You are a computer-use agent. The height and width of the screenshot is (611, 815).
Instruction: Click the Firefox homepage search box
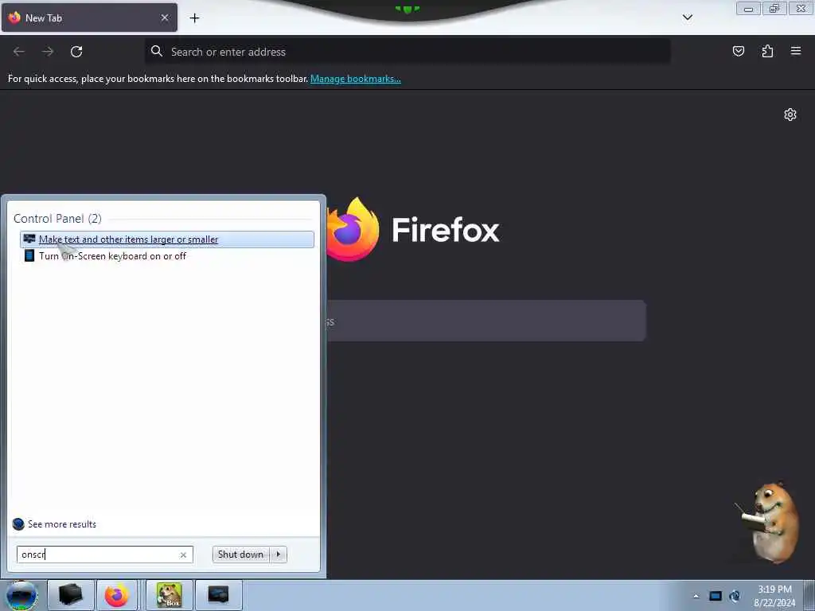tap(486, 321)
